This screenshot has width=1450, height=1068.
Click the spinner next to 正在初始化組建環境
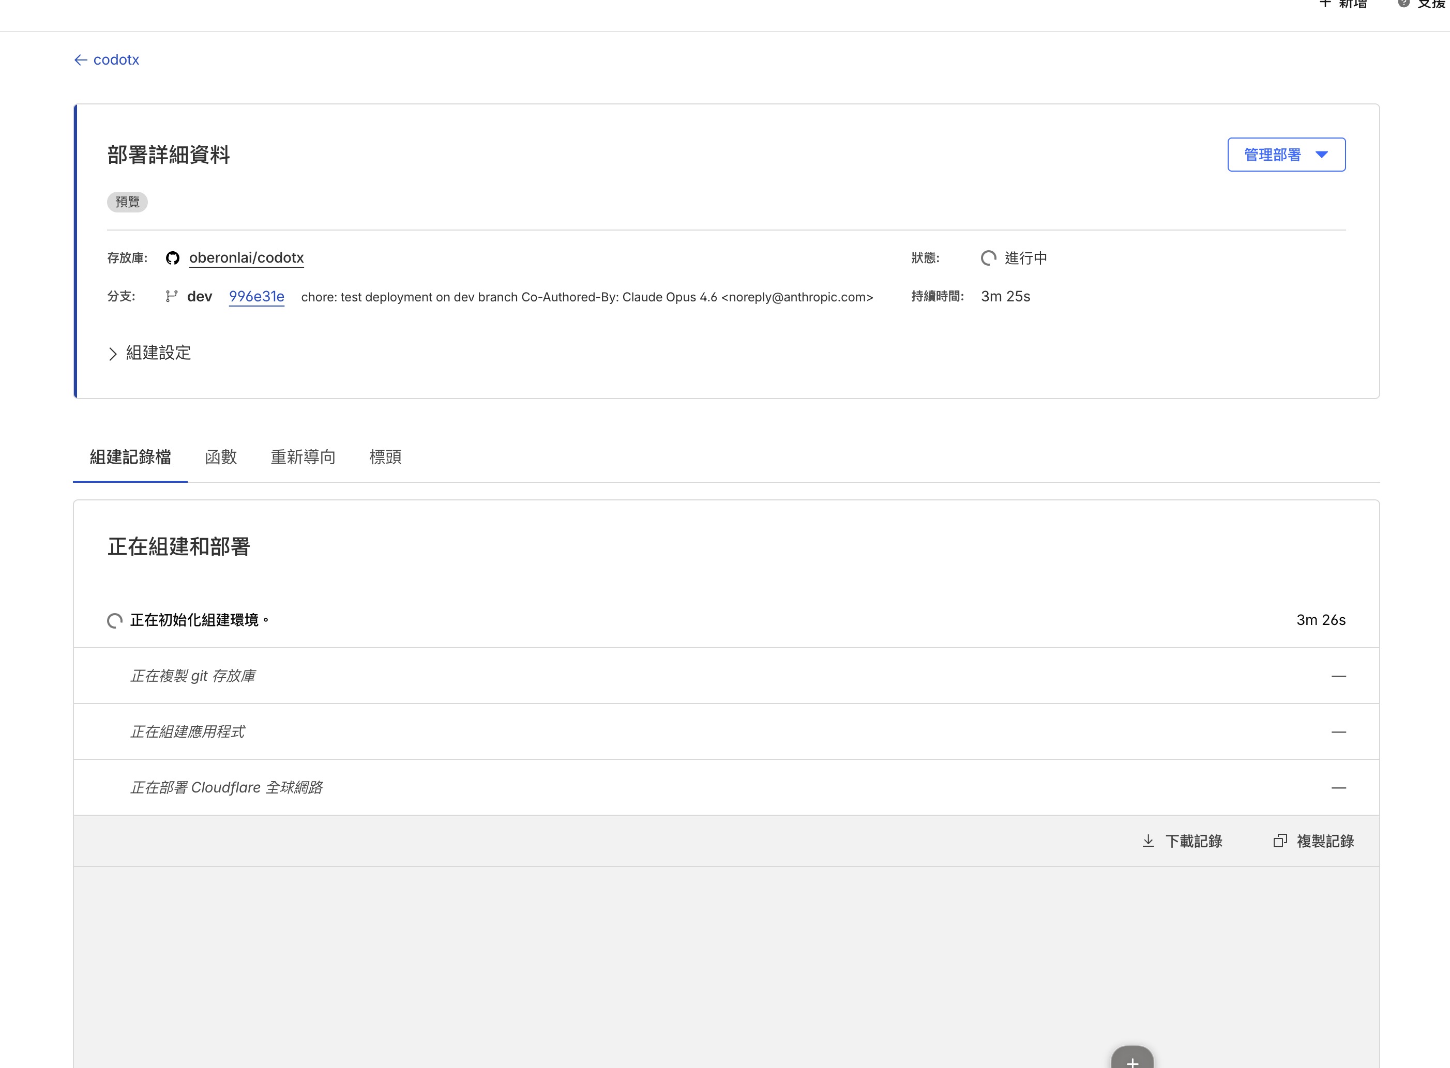click(x=114, y=621)
